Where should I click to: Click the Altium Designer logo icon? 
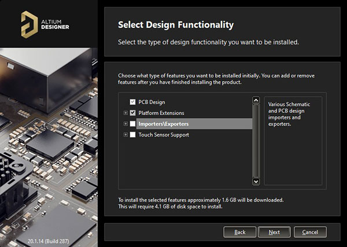point(29,24)
